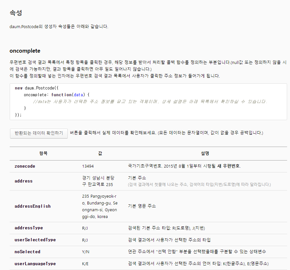Select the 'userLanguageType' item cell
This screenshot has height=270, width=290.
pyautogui.click(x=35, y=264)
